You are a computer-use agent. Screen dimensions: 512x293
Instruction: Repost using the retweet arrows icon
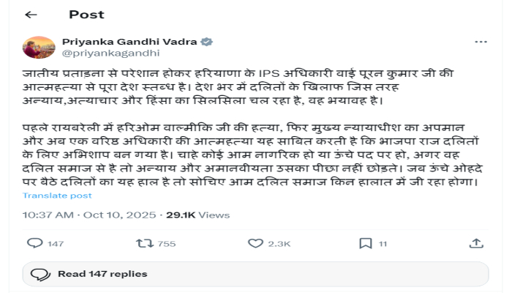tap(144, 243)
